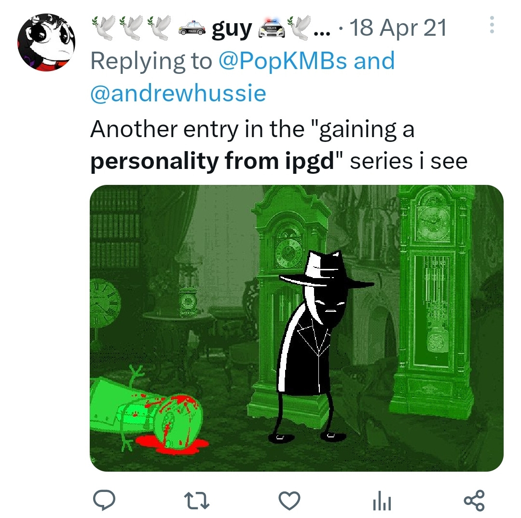Open the view analytics bar chart icon
521x518 pixels.
pyautogui.click(x=382, y=501)
